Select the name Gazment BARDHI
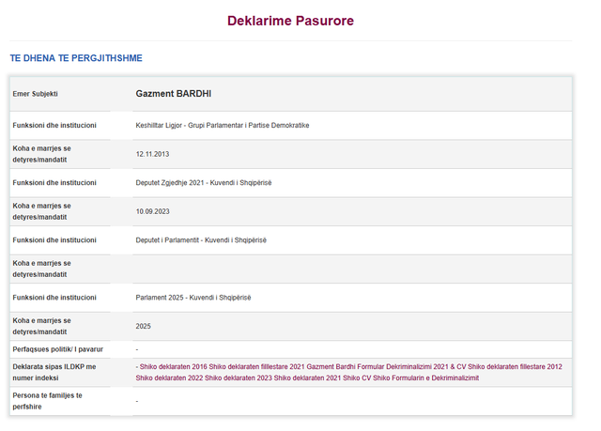Screen dimensions: 601x431 coord(173,94)
